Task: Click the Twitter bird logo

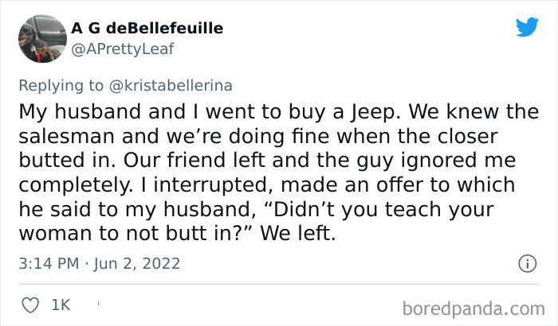Action: [527, 27]
